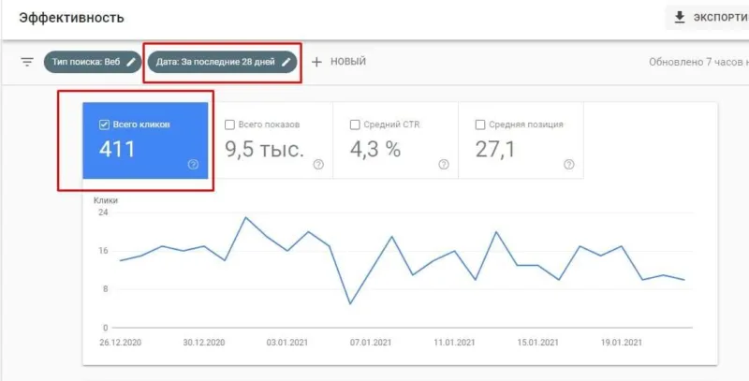Open the Дата: За последние 28 дней chip
This screenshot has width=749, height=381.
point(216,62)
